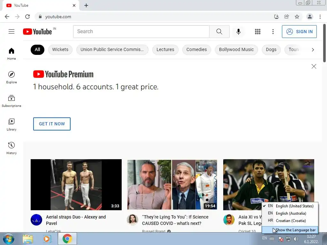Screen dimensions: 327x245
Task: Open History in sidebar
Action: click(x=11, y=148)
